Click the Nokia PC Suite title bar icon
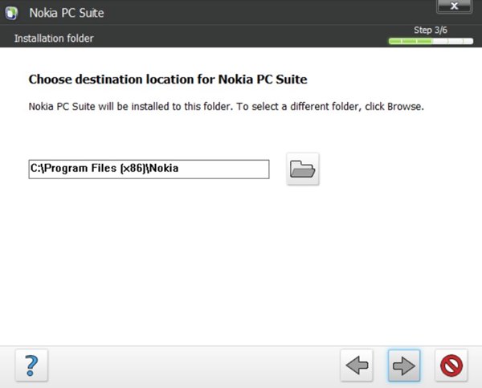This screenshot has width=482, height=388. tap(12, 13)
